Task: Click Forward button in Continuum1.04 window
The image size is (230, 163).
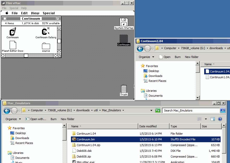Action: tap(147, 49)
